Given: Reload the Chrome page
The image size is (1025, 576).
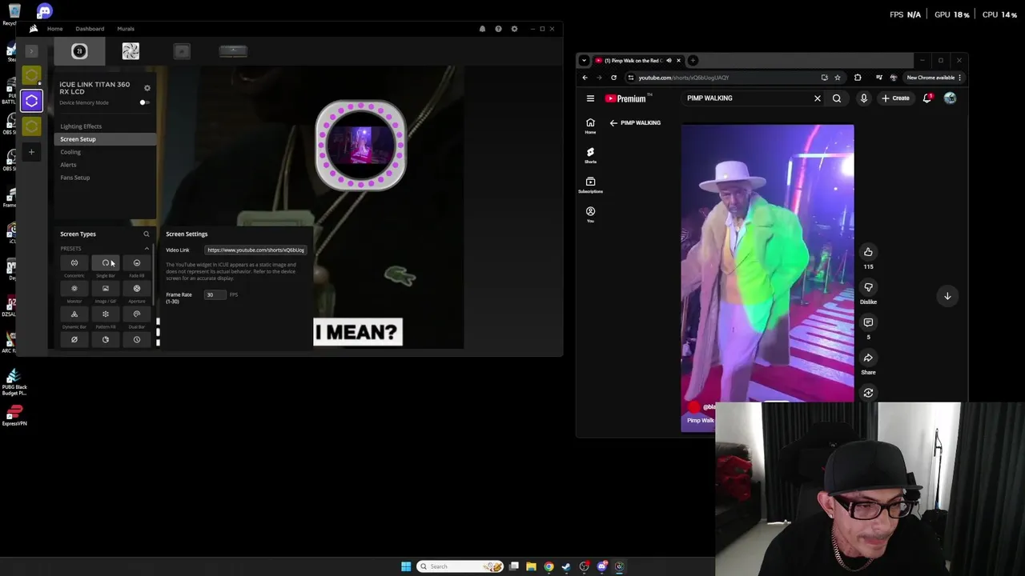Looking at the screenshot, I should click(613, 78).
